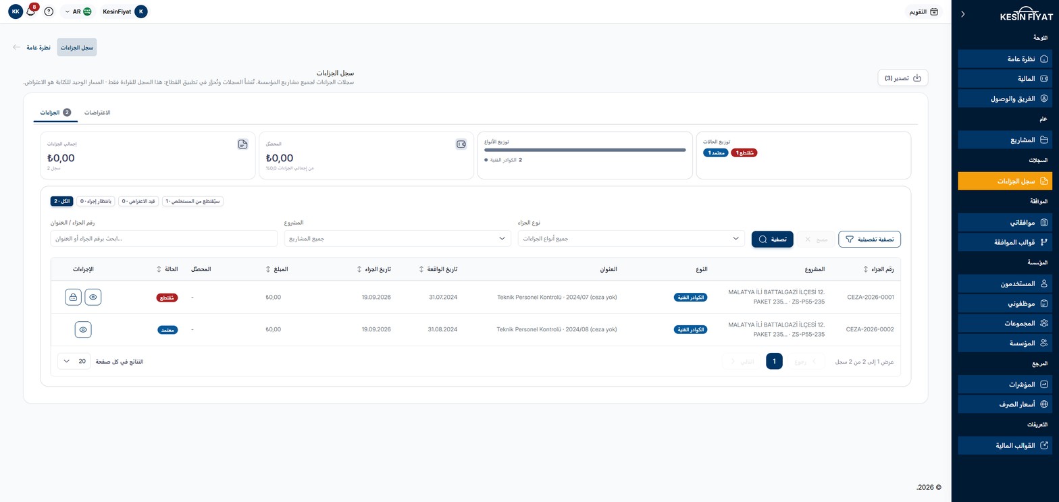The image size is (1059, 502).
Task: Open the التقويم calendar in the top bar
Action: 923,11
